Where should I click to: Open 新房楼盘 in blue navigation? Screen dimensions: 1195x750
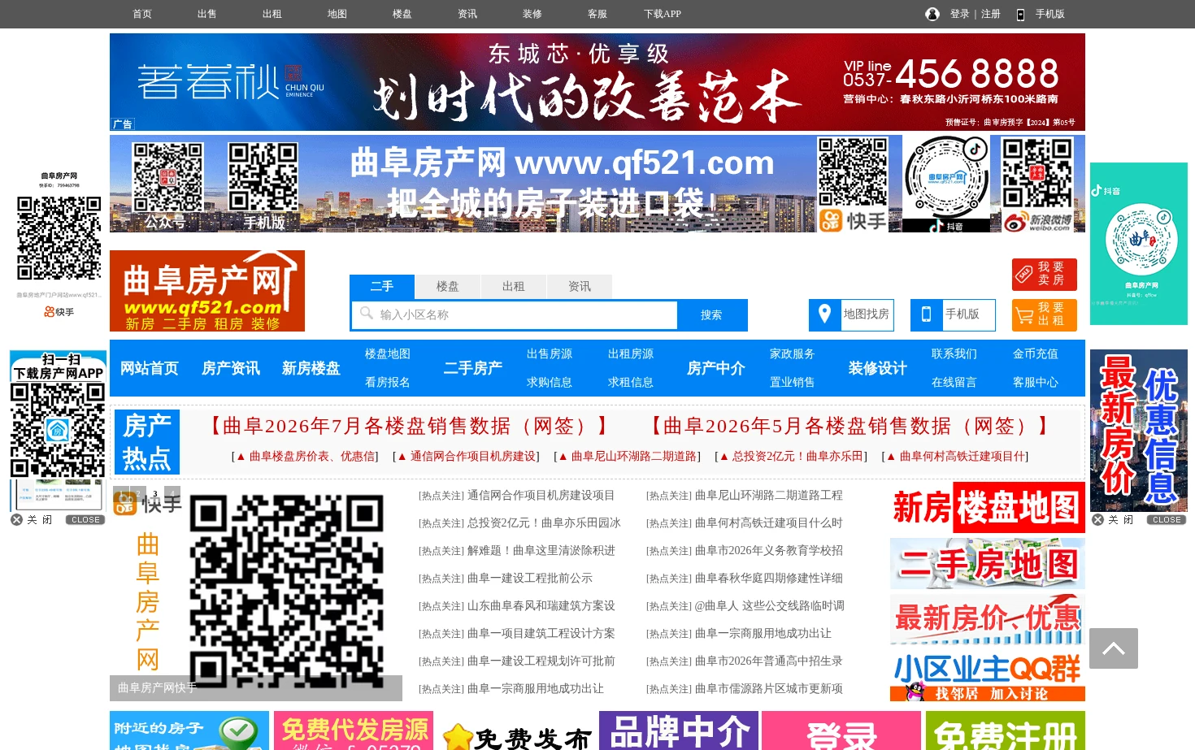pos(311,368)
